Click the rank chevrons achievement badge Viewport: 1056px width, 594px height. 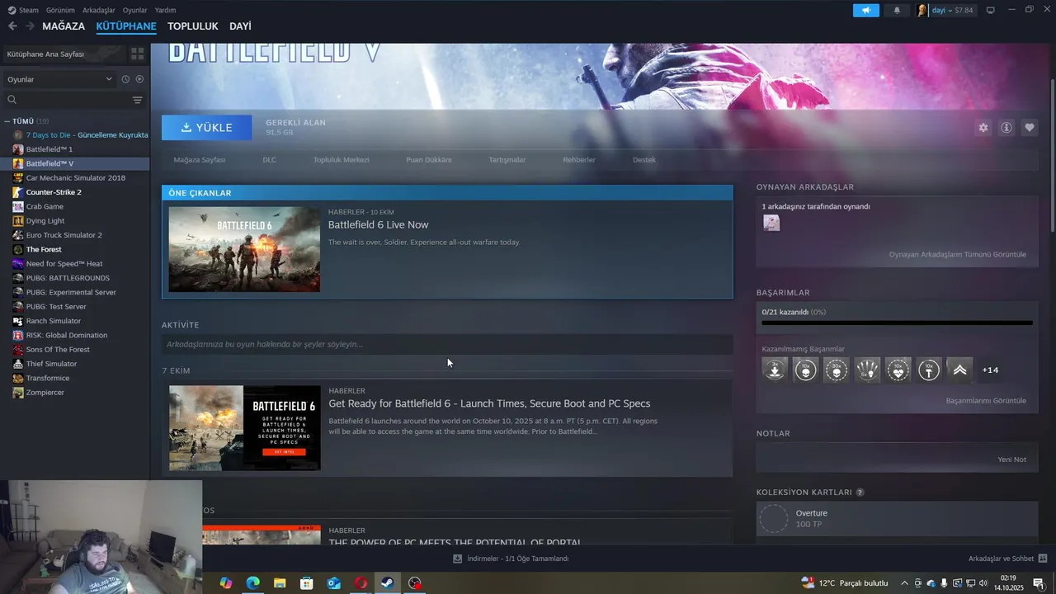click(x=959, y=370)
